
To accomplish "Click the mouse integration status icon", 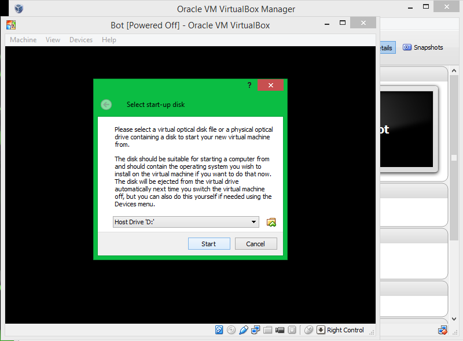I will [x=308, y=330].
